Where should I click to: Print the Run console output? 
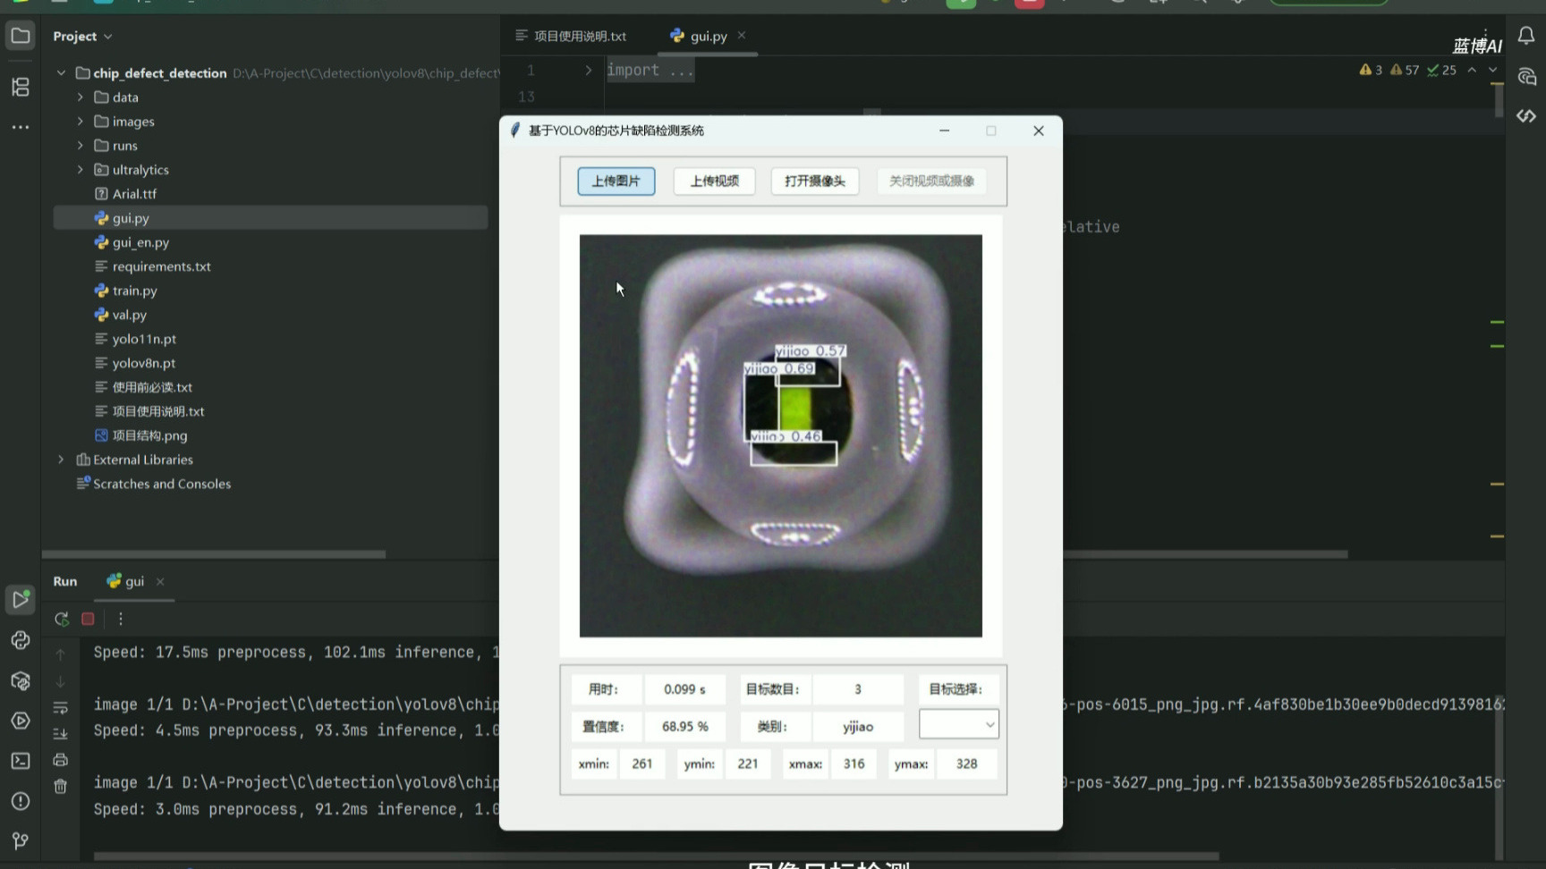[61, 760]
